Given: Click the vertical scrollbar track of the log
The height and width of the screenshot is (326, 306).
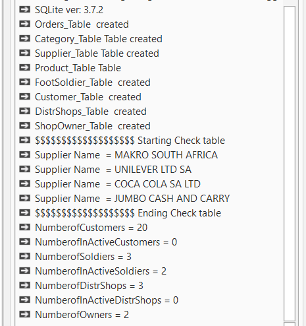Looking at the screenshot, I should (290, 163).
